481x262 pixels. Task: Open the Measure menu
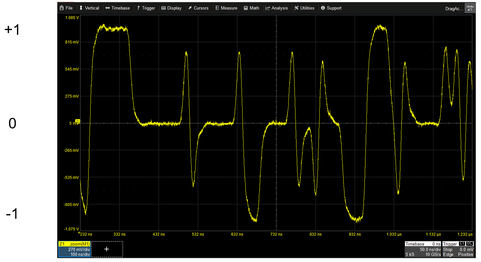[227, 8]
